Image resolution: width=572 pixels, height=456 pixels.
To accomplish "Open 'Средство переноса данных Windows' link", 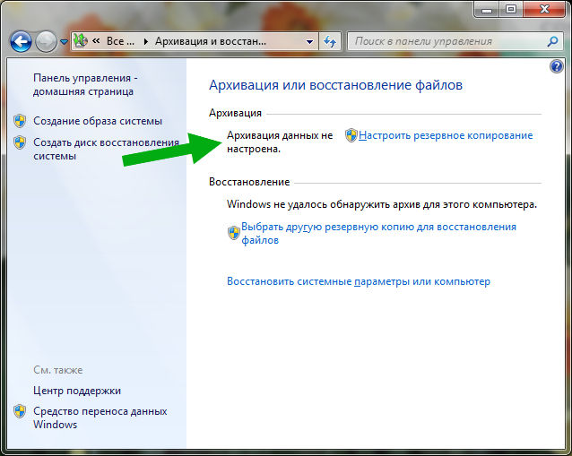I will point(100,417).
